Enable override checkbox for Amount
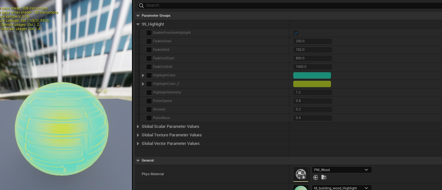This screenshot has height=190, width=442. tap(149, 110)
